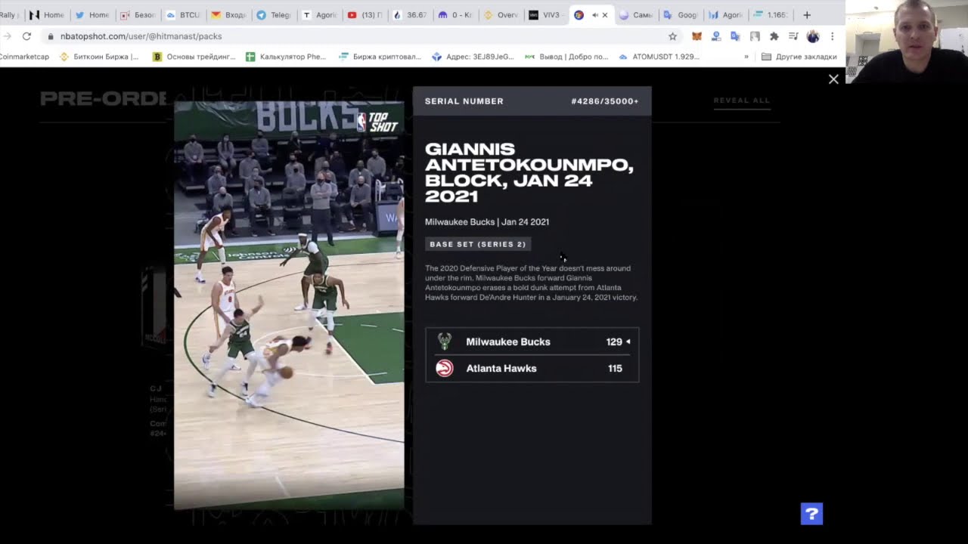The image size is (968, 544).
Task: Click the serial number #4286/35000+
Action: coord(605,101)
